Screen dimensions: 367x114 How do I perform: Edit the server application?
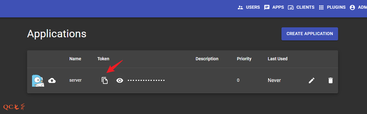click(312, 80)
